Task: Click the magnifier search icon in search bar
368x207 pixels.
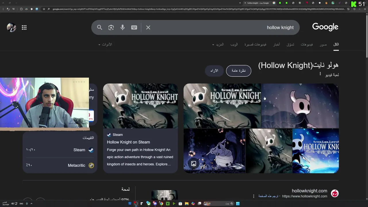Action: [x=99, y=27]
